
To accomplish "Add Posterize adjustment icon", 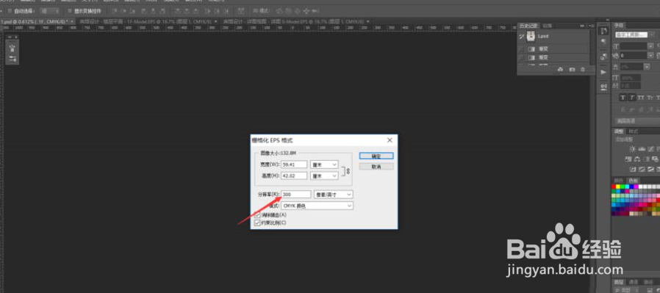I will (x=642, y=169).
